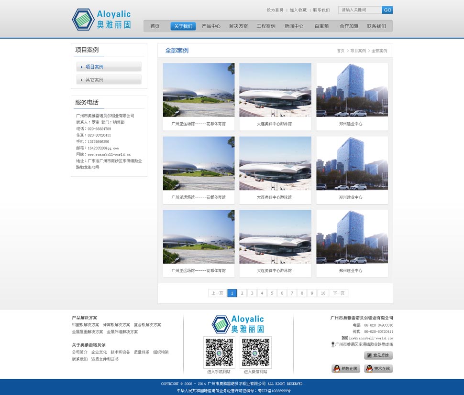Click the 加入收藏 link at the top
Viewport: 464px width, 395px height.
coord(298,10)
